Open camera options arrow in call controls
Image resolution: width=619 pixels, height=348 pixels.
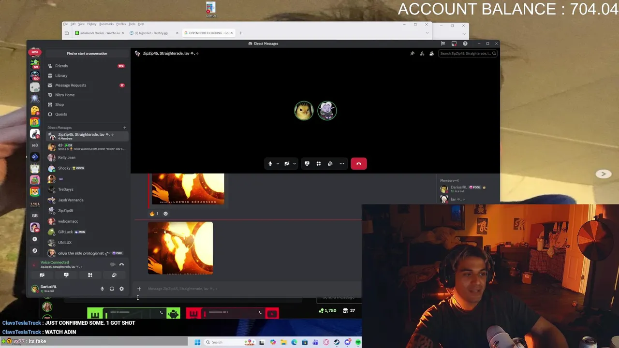point(294,163)
